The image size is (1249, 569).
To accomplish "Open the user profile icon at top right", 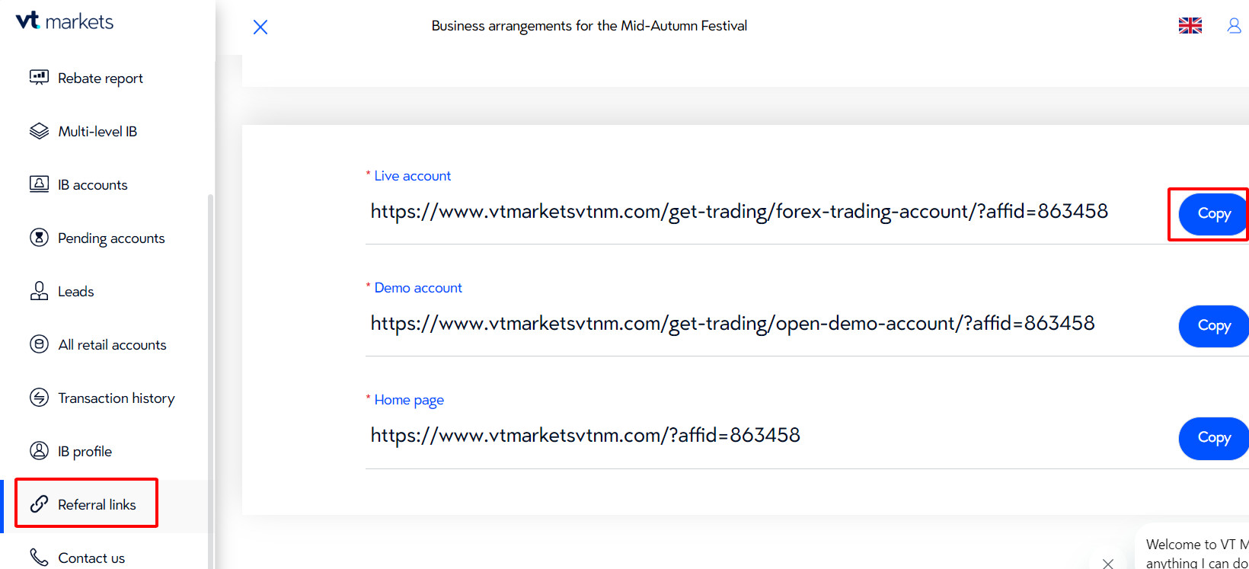I will pyautogui.click(x=1234, y=26).
